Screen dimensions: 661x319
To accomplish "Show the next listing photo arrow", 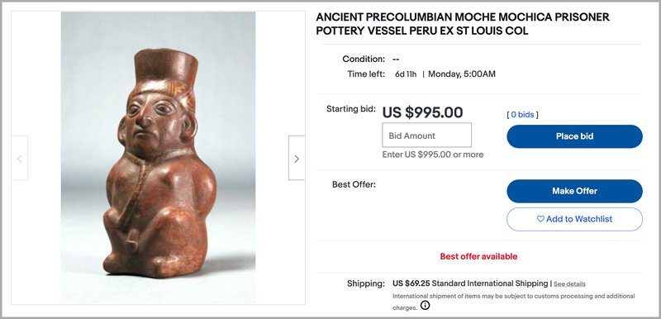I will (297, 158).
